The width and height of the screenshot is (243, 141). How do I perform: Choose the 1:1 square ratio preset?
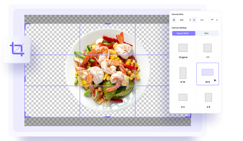pyautogui.click(x=207, y=50)
